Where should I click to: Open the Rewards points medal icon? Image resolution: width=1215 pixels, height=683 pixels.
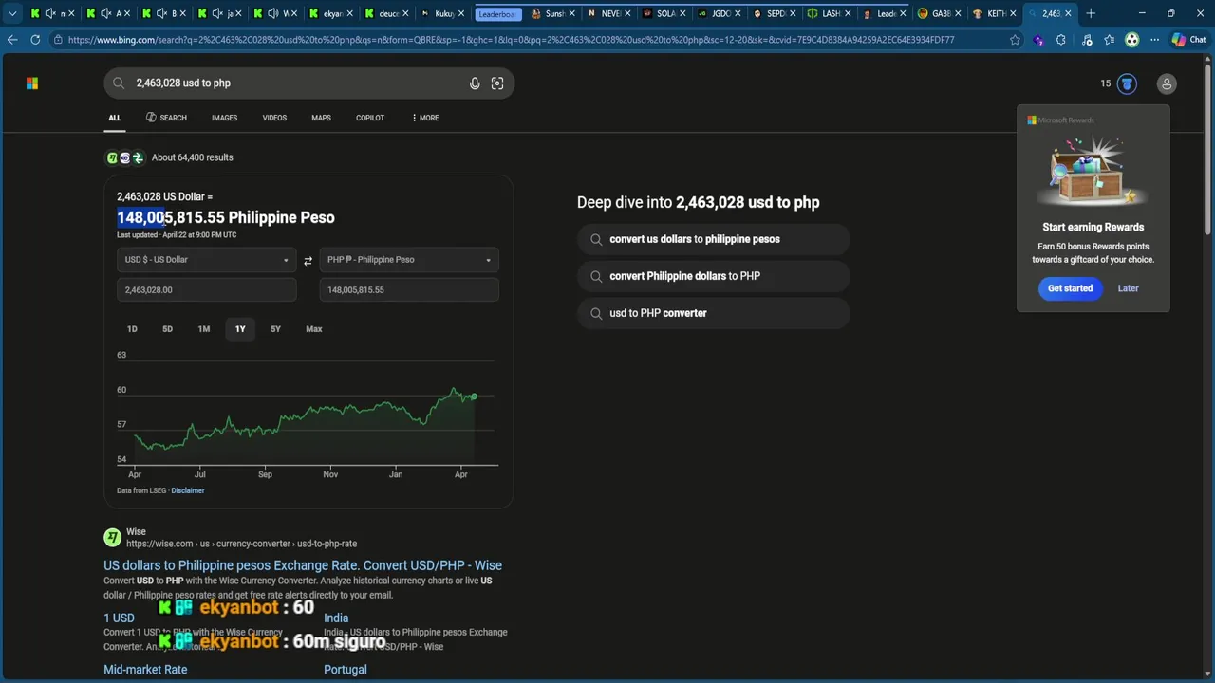[1127, 83]
